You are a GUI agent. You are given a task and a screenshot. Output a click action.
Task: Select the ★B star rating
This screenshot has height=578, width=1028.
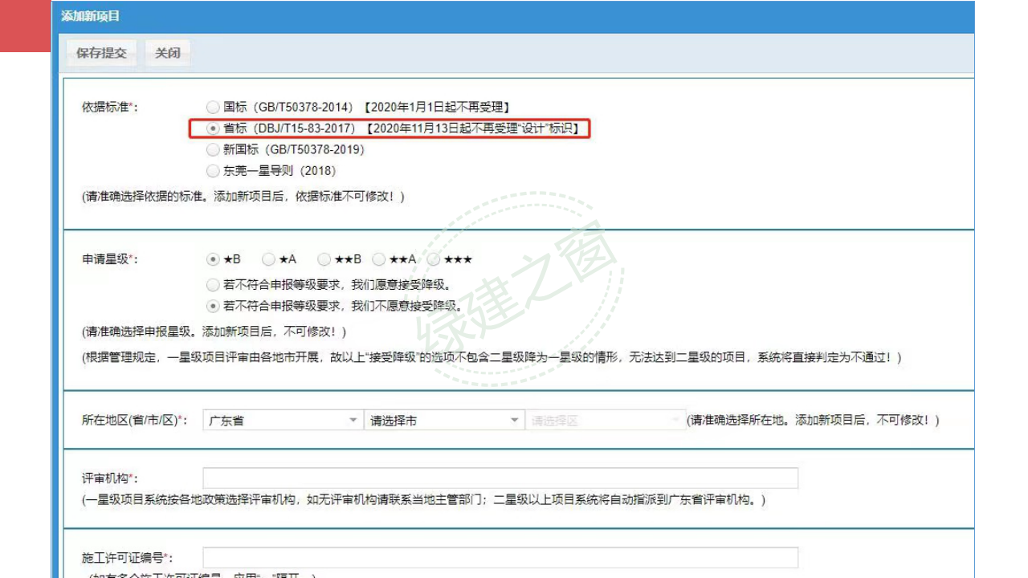tap(212, 258)
